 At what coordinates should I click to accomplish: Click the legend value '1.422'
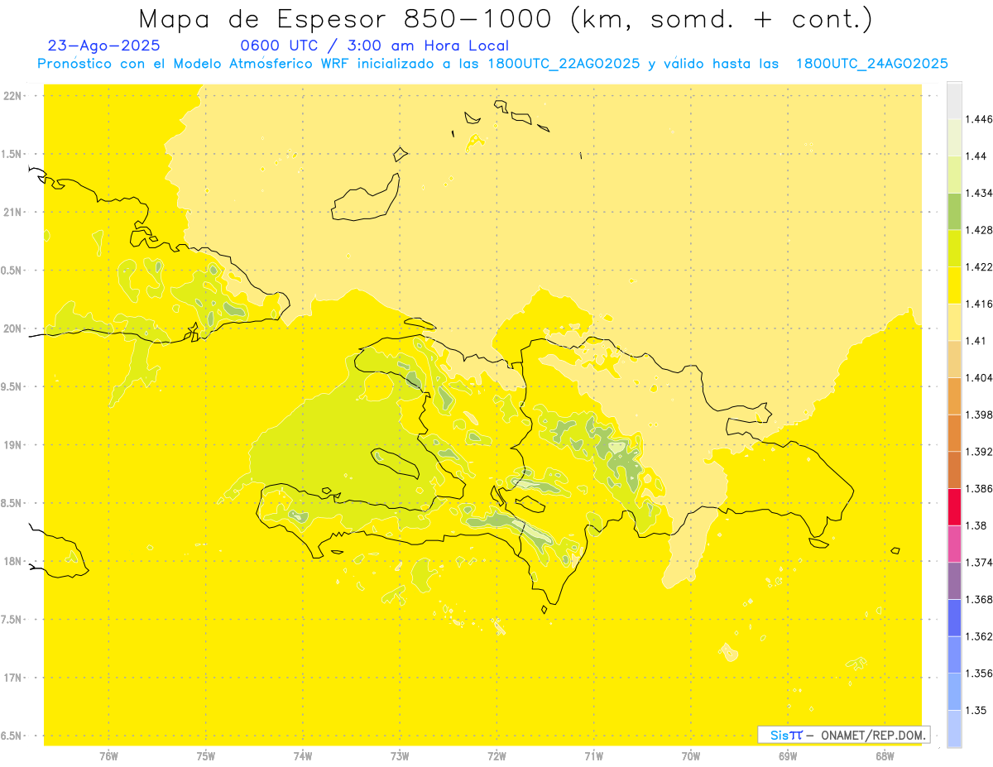click(x=978, y=266)
